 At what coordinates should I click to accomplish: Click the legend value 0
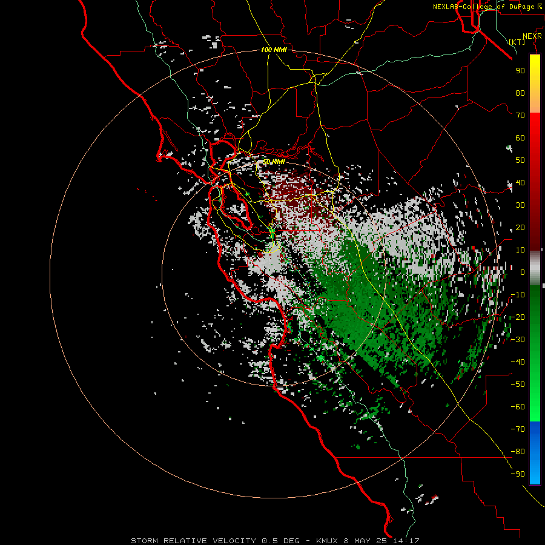tap(523, 272)
